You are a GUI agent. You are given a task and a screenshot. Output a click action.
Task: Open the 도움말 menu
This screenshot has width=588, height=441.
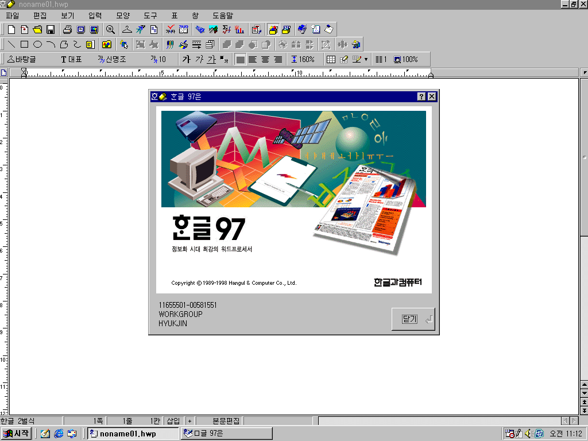pos(223,16)
